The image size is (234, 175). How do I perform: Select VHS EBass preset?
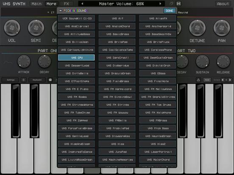tap(158, 74)
